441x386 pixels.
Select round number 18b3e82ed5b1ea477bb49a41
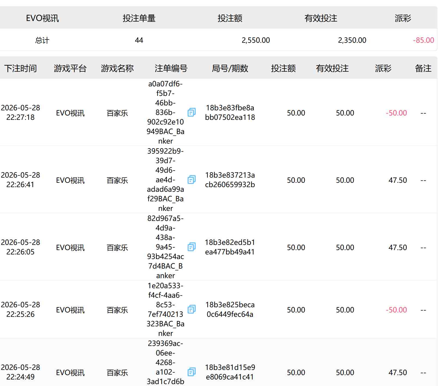[x=230, y=247]
